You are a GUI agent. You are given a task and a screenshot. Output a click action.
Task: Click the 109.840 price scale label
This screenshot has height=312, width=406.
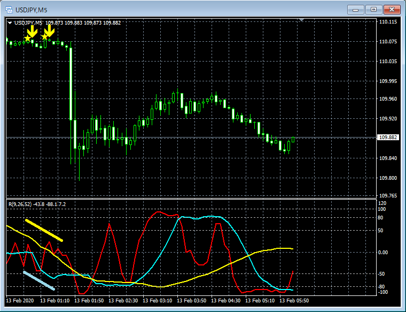388,158
